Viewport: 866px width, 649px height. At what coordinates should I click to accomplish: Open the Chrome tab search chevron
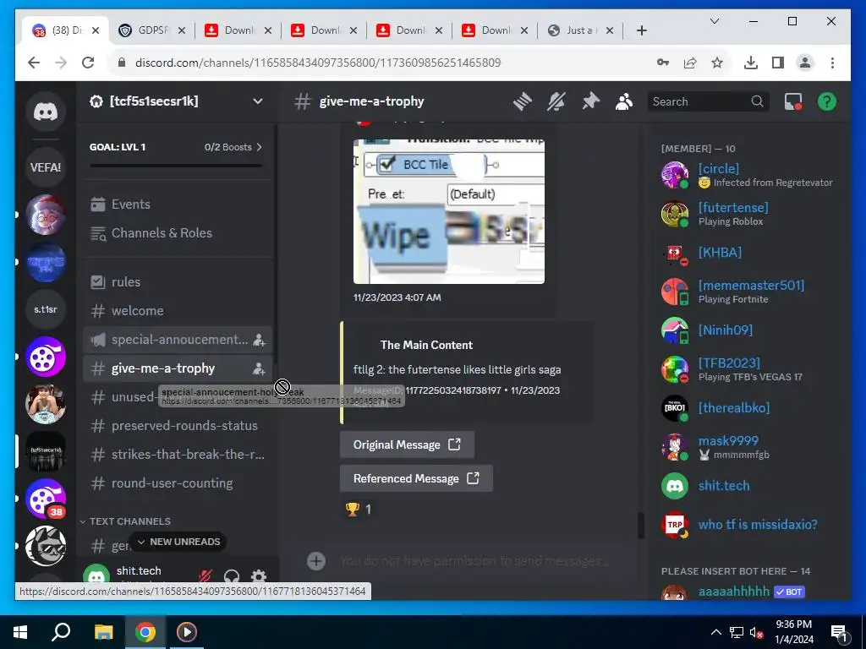pos(714,21)
